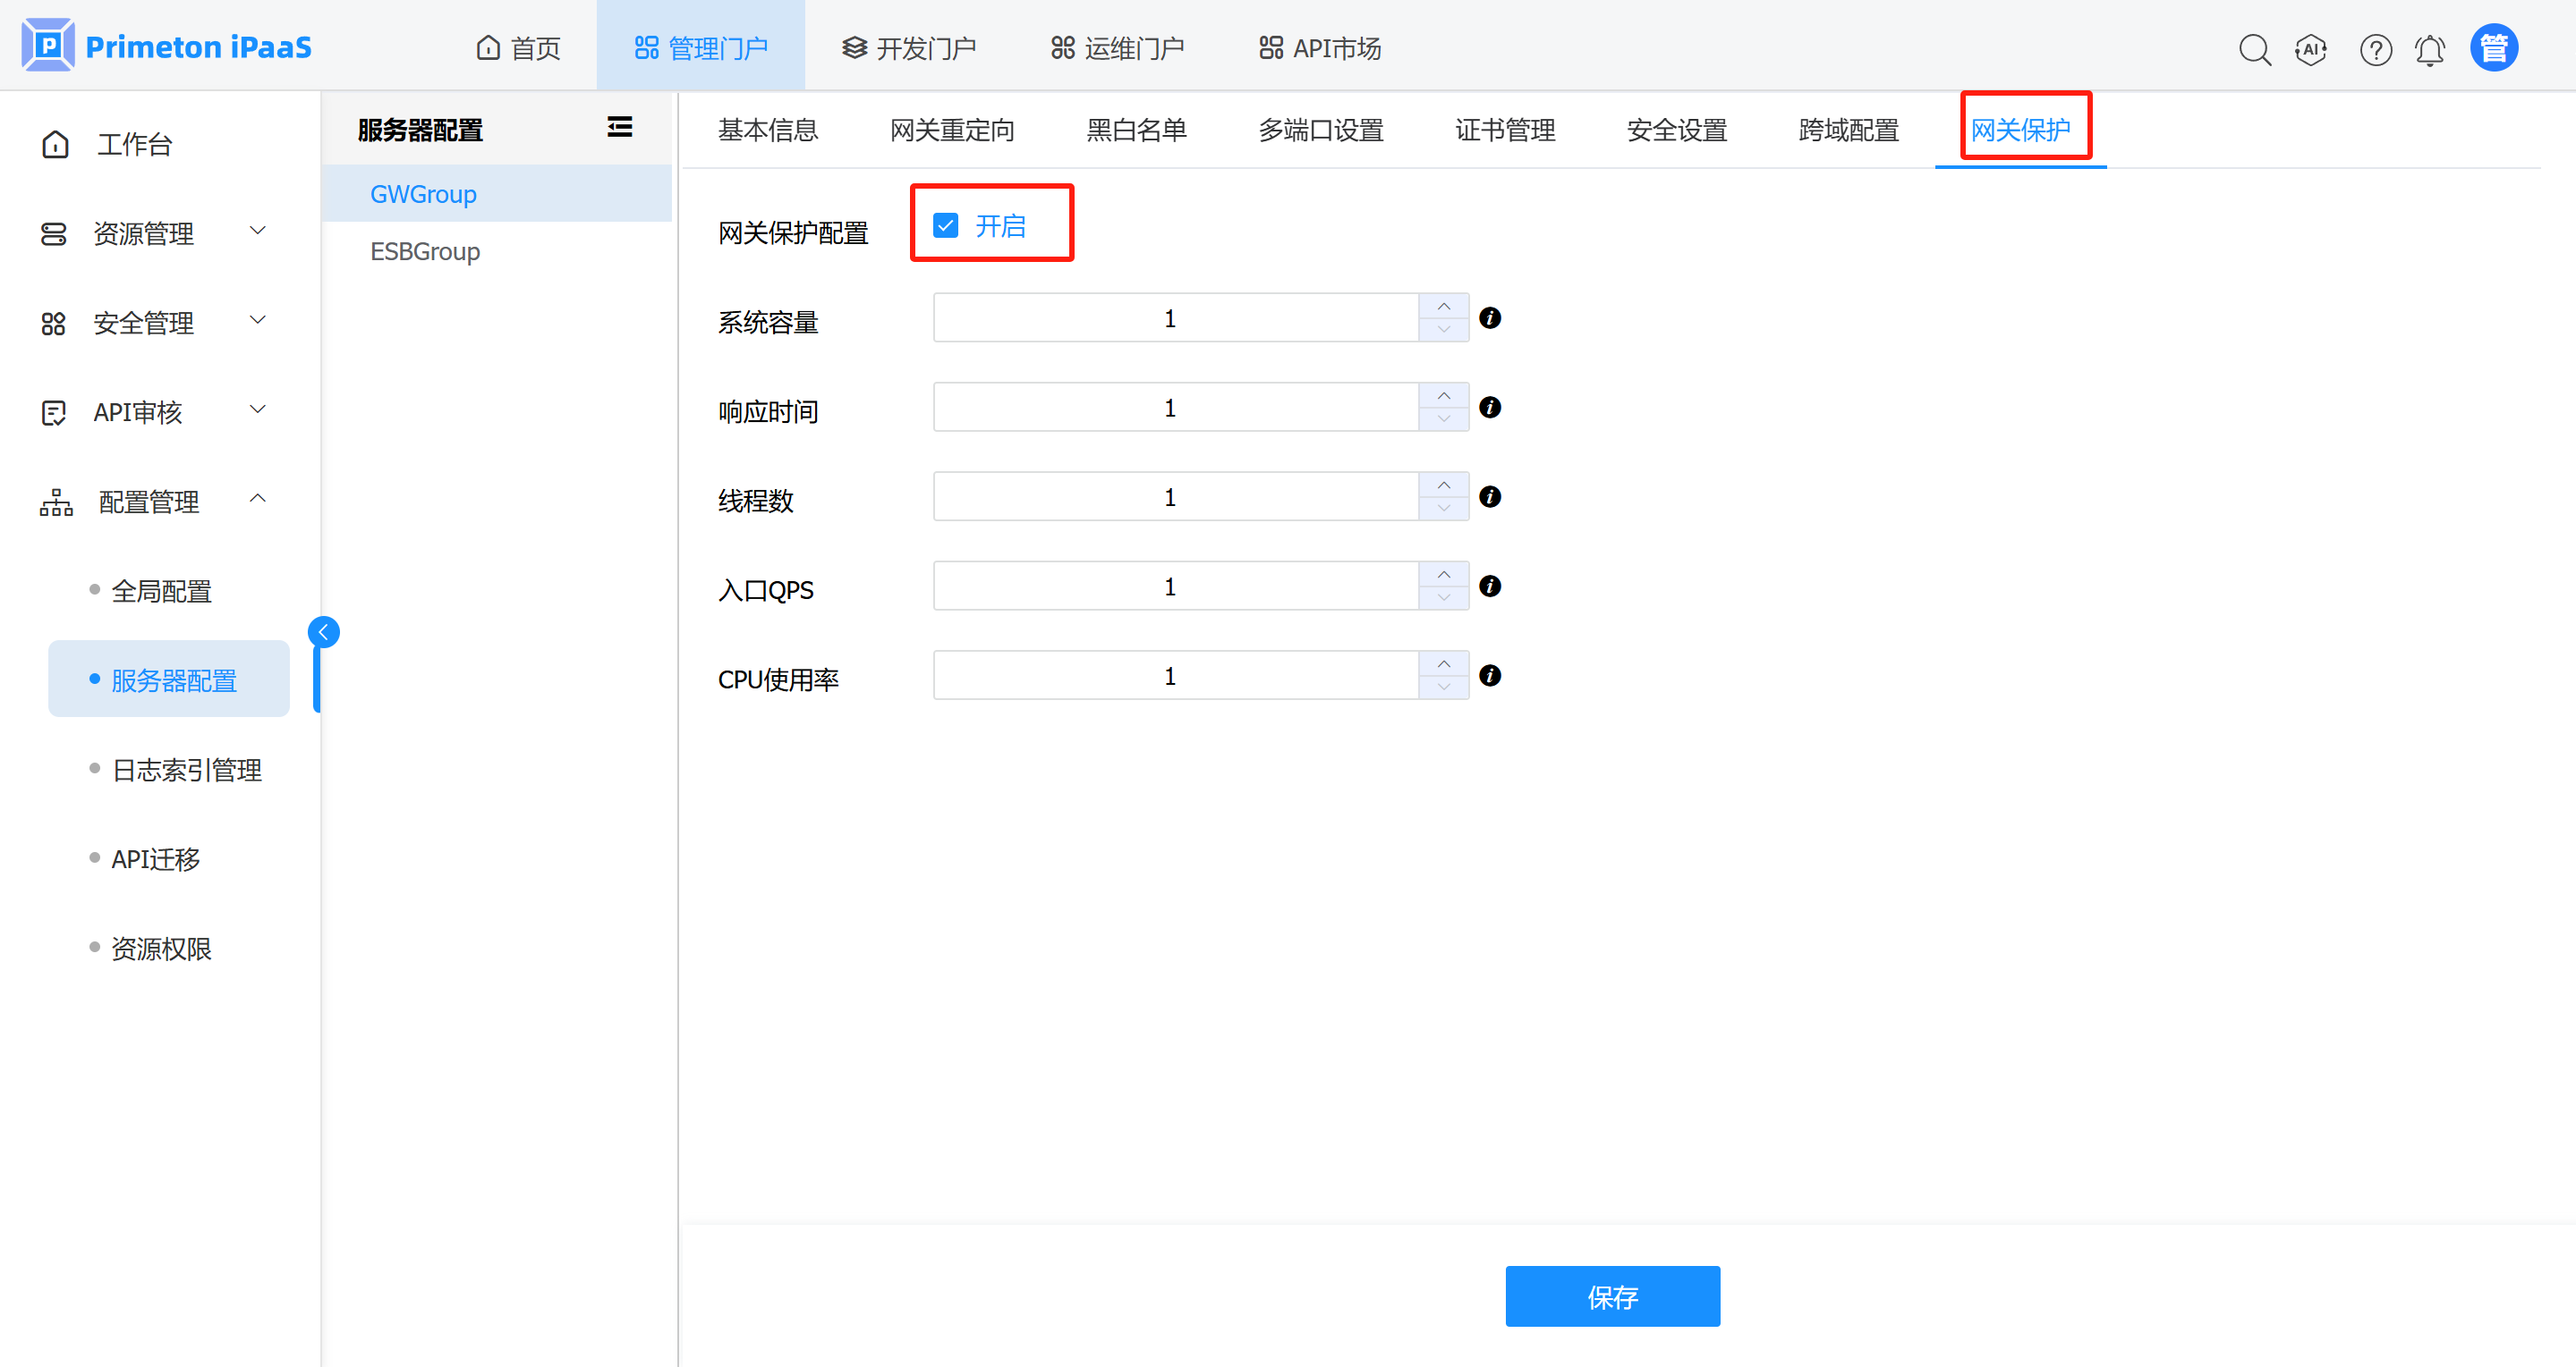This screenshot has height=1367, width=2576.
Task: Click the help question mark icon
Action: pyautogui.click(x=2375, y=49)
